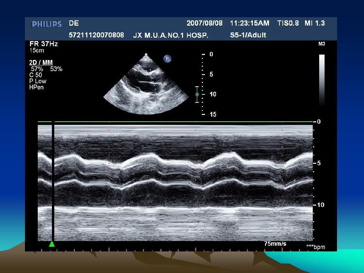Click the 'S5-1/Adult' transducer preset label
The height and width of the screenshot is (273, 364).
(x=248, y=35)
